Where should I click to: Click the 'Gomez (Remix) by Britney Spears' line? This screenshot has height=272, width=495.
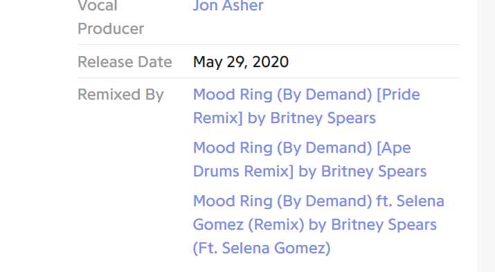point(314,225)
